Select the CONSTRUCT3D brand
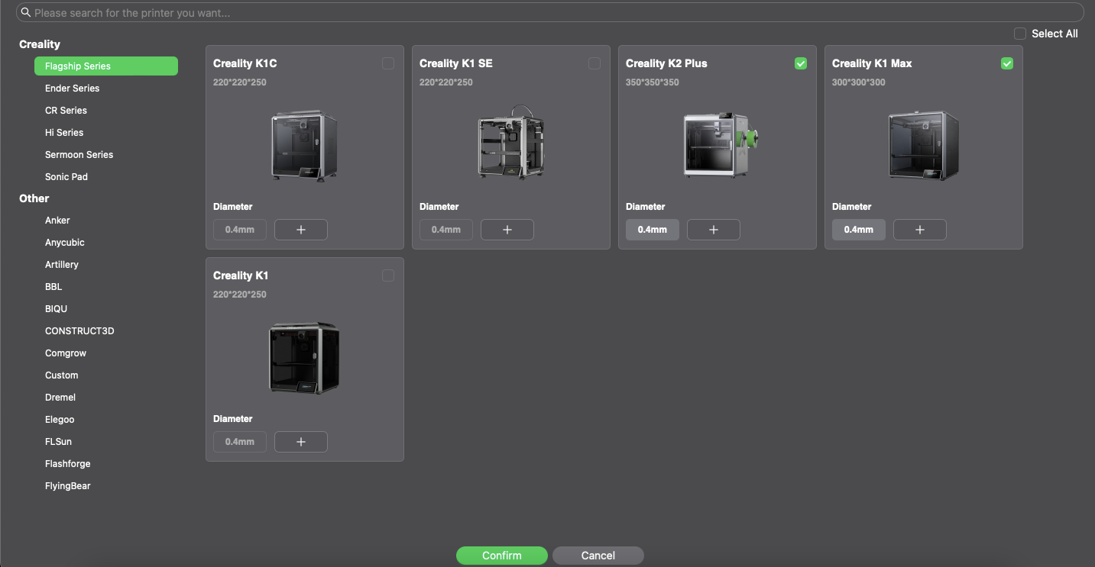Screen dimensions: 1095x567 (x=79, y=331)
